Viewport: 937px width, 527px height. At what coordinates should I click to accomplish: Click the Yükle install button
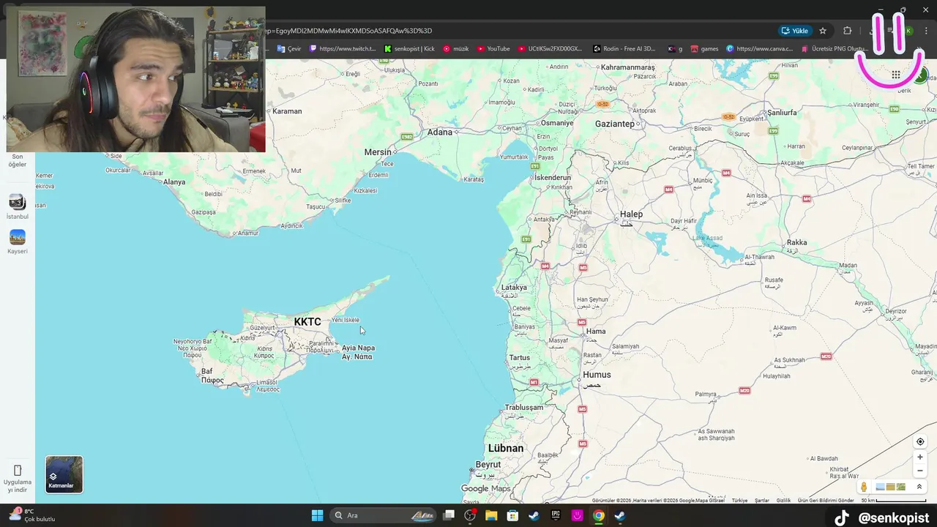pos(795,31)
